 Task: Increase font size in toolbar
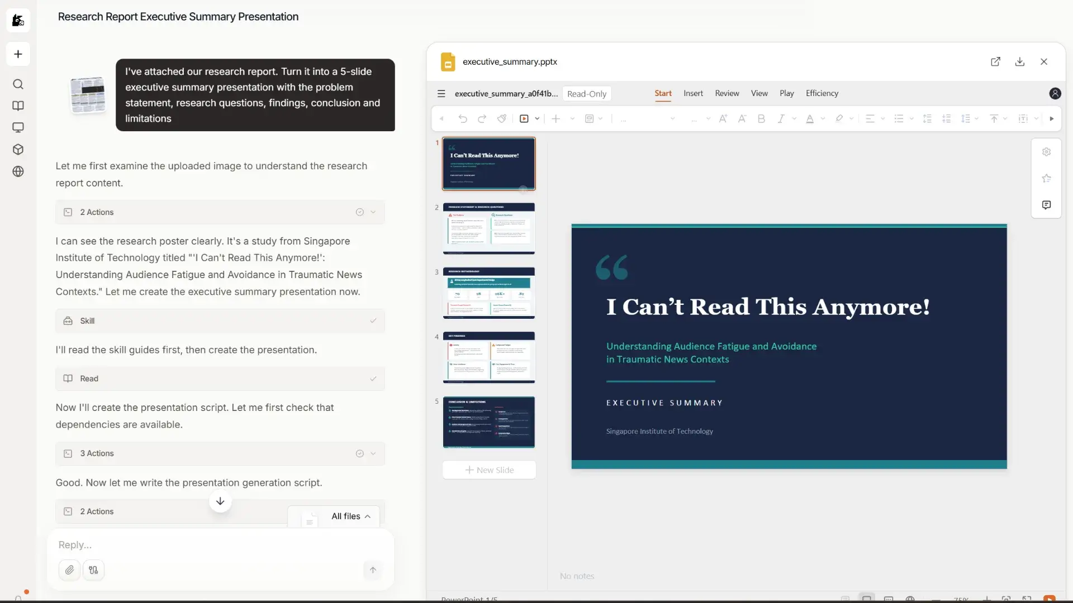[723, 119]
